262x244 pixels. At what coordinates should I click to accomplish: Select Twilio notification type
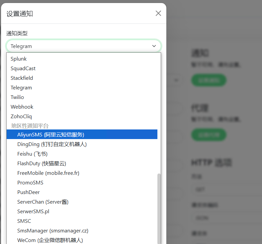click(82, 97)
